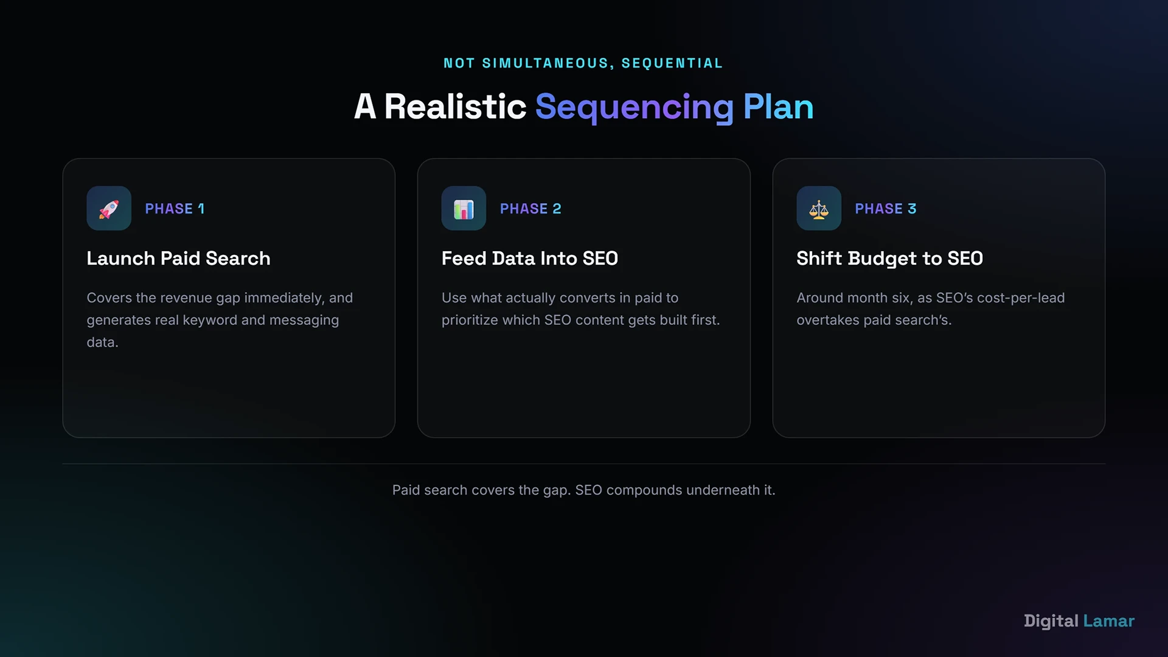Click the Phase 2 description about paid conversions
This screenshot has width=1168, height=657.
coord(581,309)
